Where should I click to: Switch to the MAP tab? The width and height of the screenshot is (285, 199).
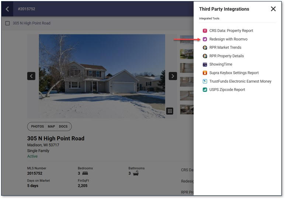[51, 127]
